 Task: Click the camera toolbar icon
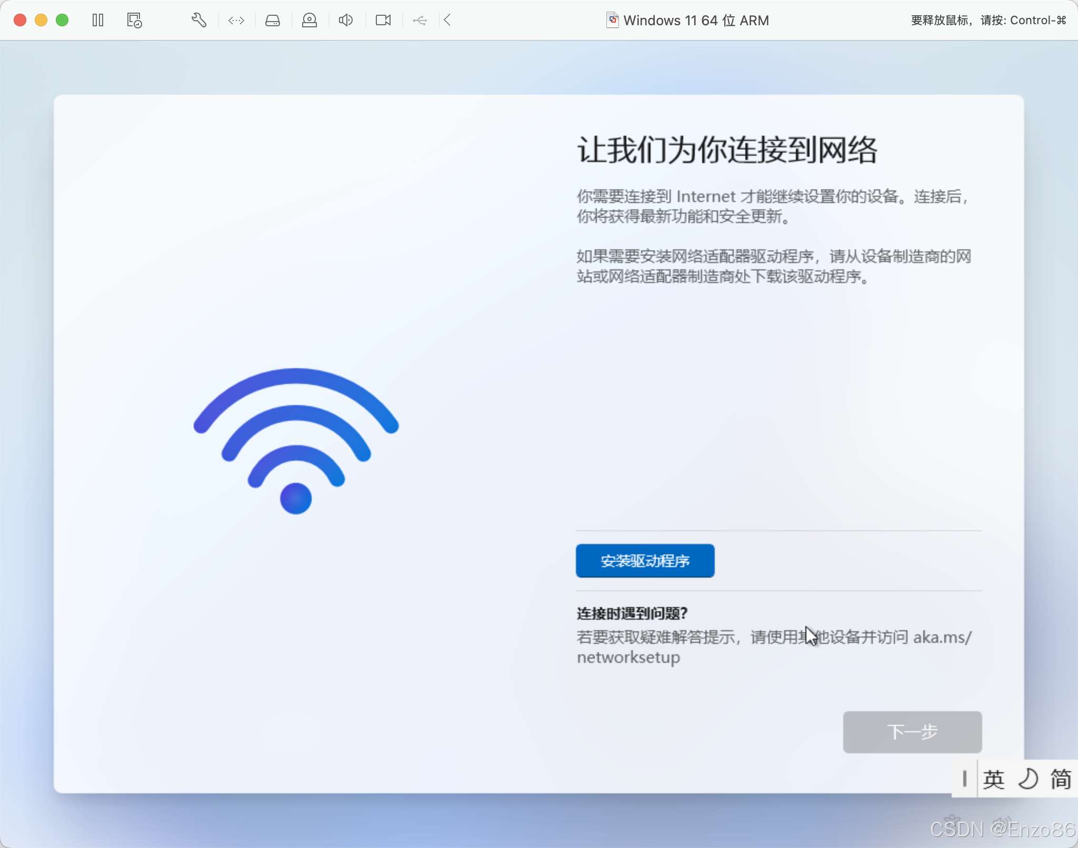(383, 21)
